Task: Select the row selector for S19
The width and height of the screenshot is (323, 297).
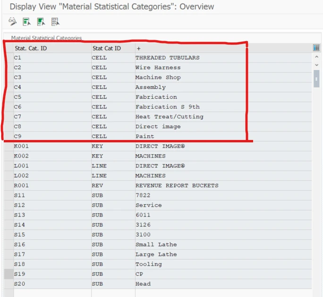Action: tap(9, 274)
